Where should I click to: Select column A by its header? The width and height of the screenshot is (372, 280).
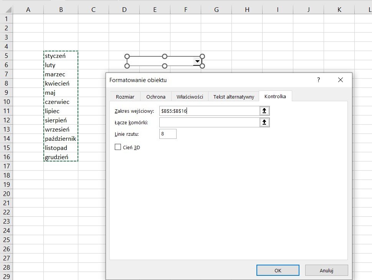pos(28,10)
